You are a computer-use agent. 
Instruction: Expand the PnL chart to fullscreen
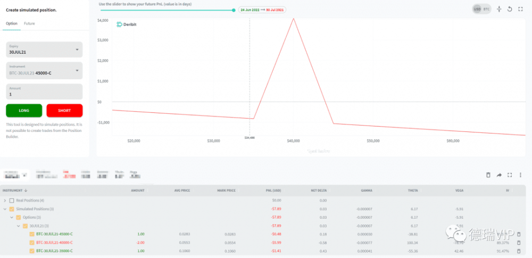pos(521,9)
